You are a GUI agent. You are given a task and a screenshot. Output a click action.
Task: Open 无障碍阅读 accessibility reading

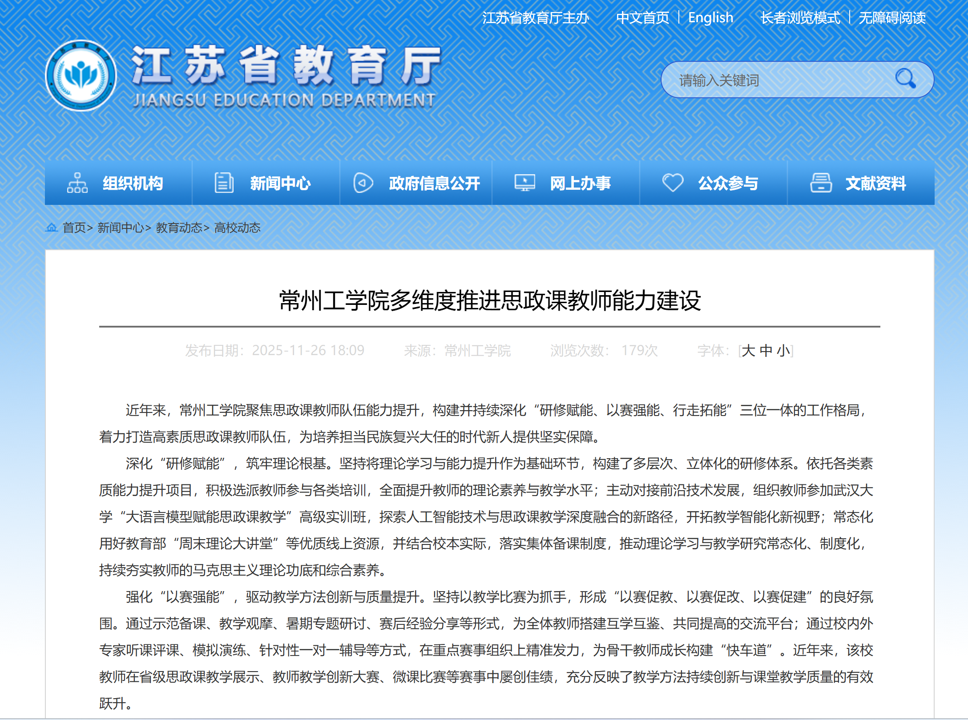click(x=891, y=18)
